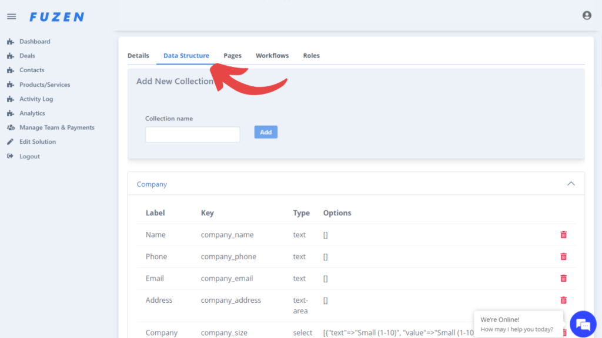The height and width of the screenshot is (338, 602).
Task: Click the Dashboard puzzle icon
Action: pyautogui.click(x=11, y=42)
